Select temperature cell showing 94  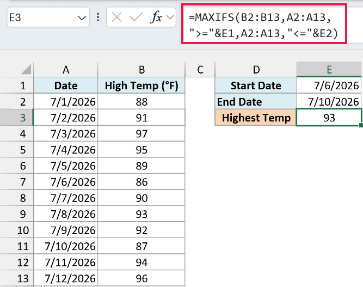coord(141,262)
